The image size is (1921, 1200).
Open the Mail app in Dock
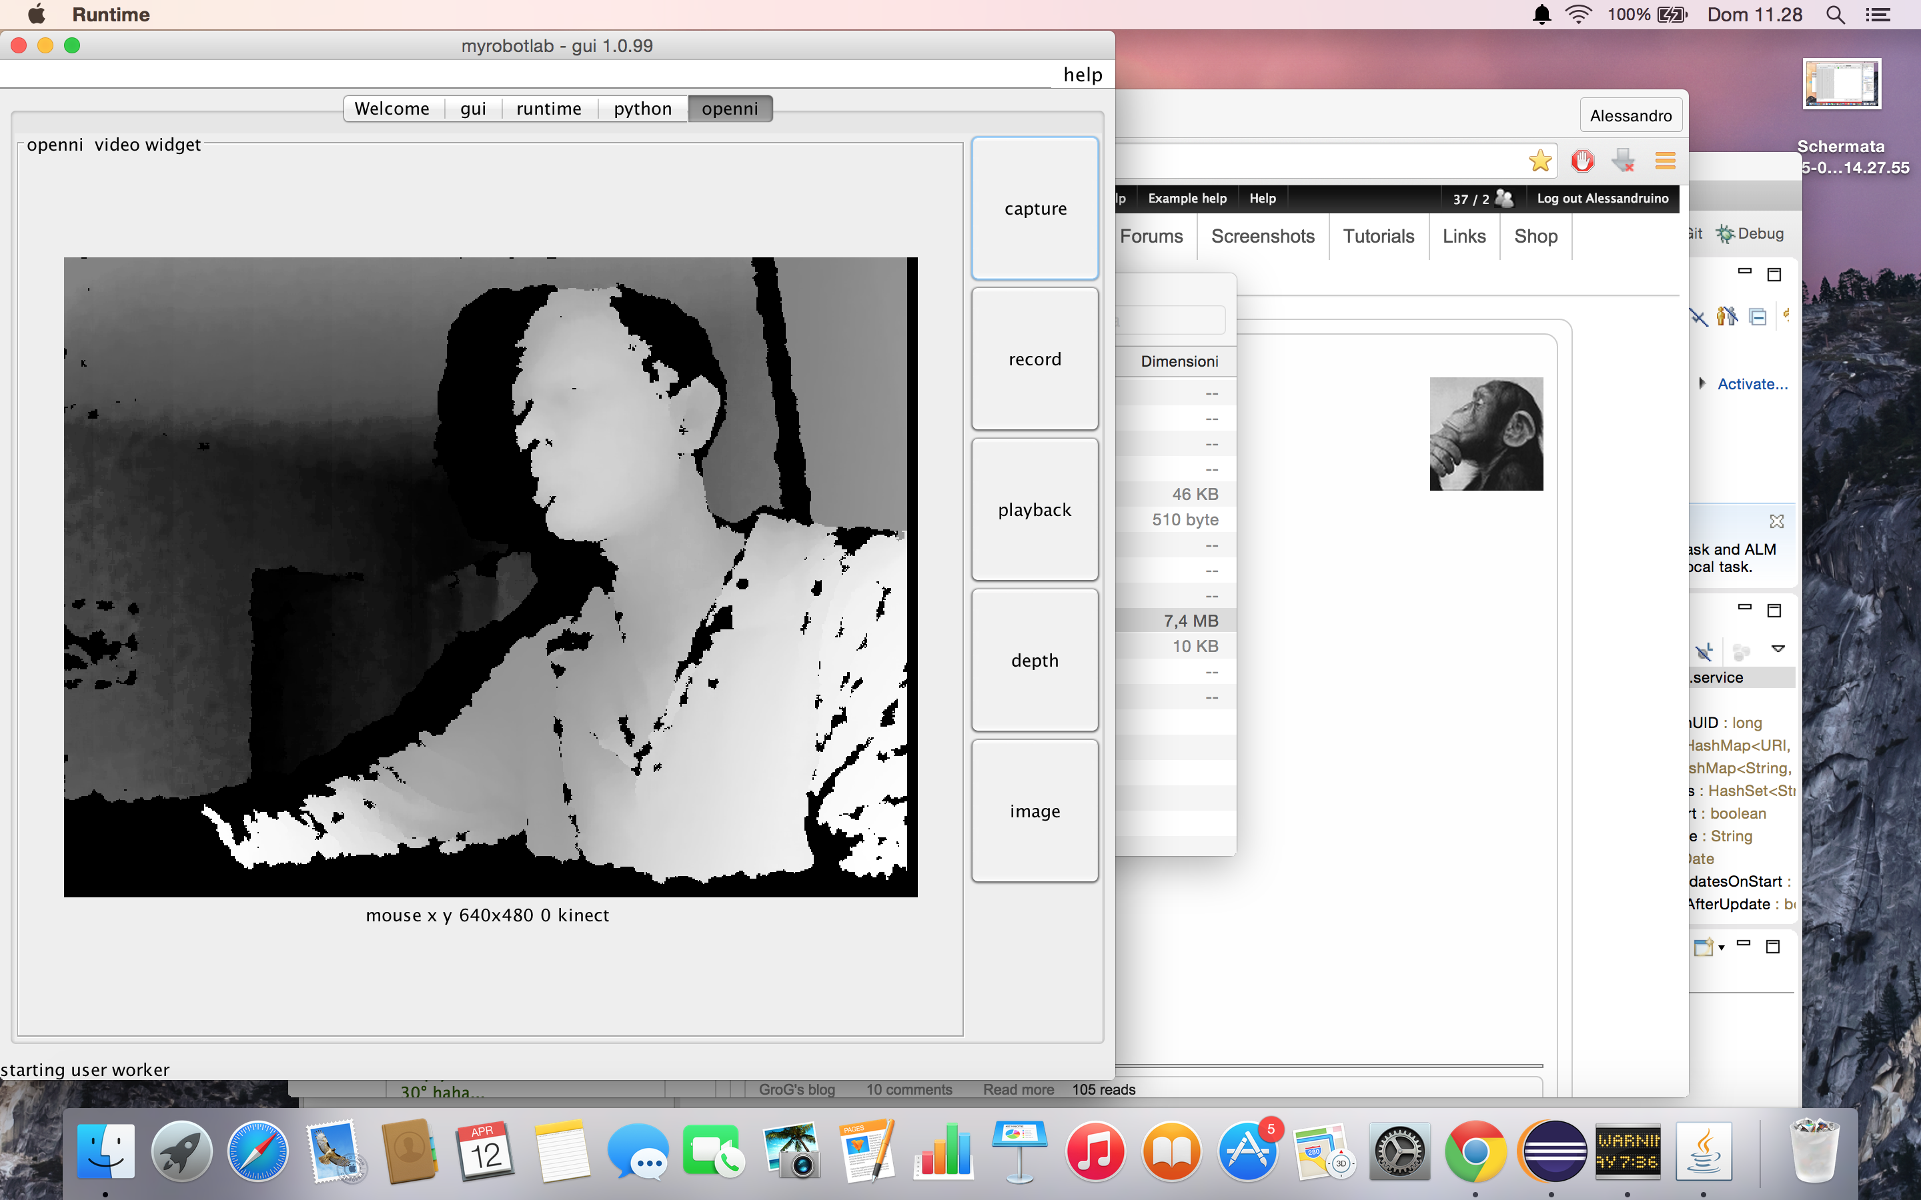(334, 1151)
